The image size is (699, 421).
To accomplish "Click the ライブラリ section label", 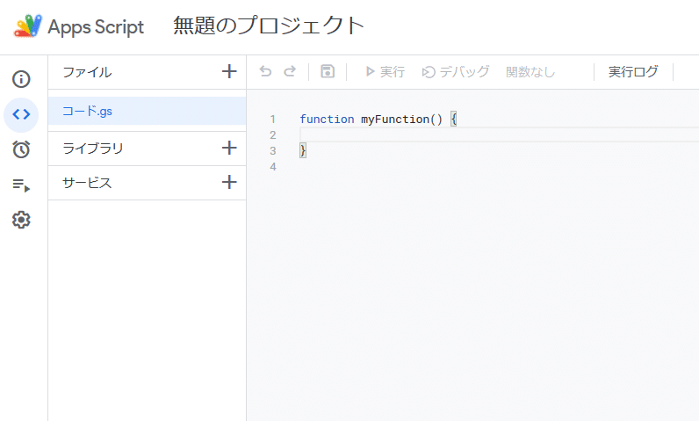I will tap(93, 148).
